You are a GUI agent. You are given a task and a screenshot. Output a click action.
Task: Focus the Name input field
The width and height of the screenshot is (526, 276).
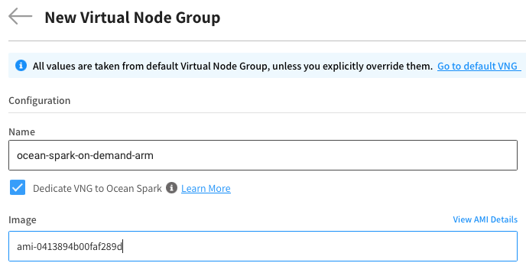(263, 155)
